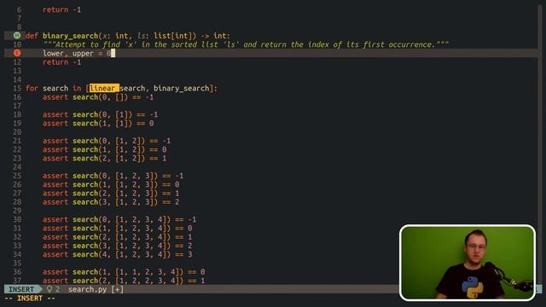546x307 pixels.
Task: Click 'binary_search' inside the for loop list
Action: (182, 88)
